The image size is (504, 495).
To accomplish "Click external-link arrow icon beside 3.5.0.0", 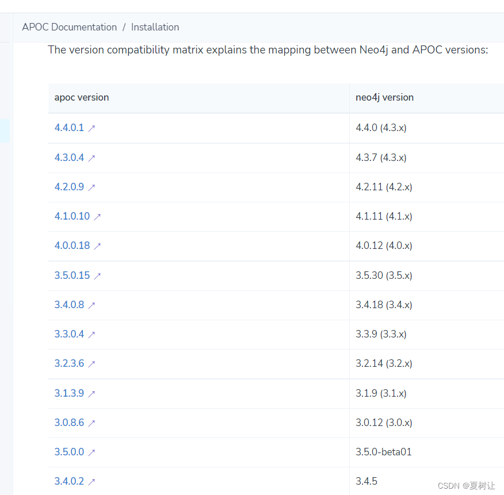I will click(x=91, y=452).
